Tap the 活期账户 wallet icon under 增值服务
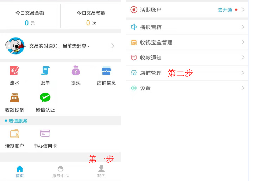 click(x=14, y=134)
